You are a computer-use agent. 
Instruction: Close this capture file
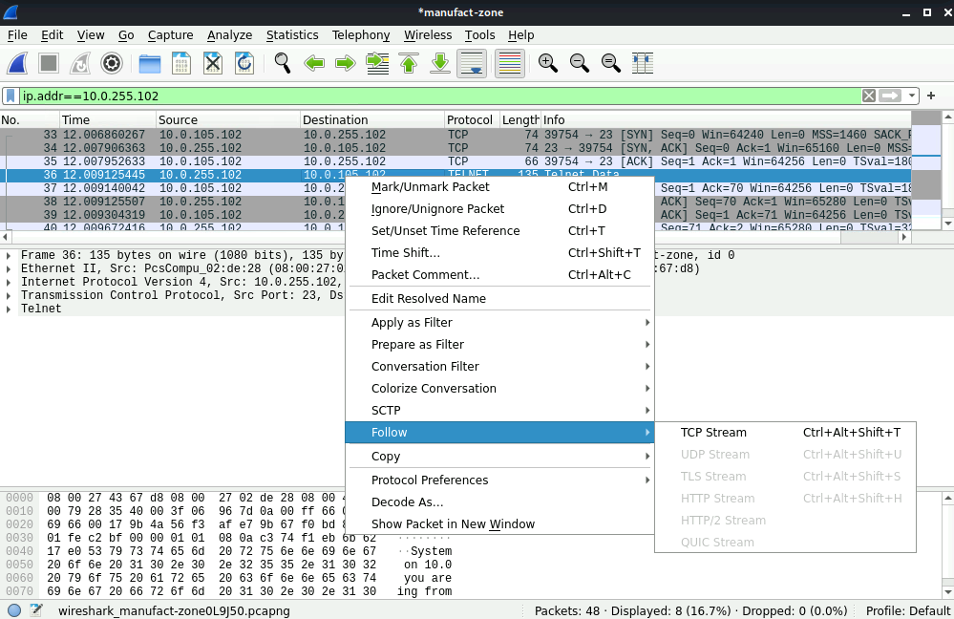(x=213, y=63)
